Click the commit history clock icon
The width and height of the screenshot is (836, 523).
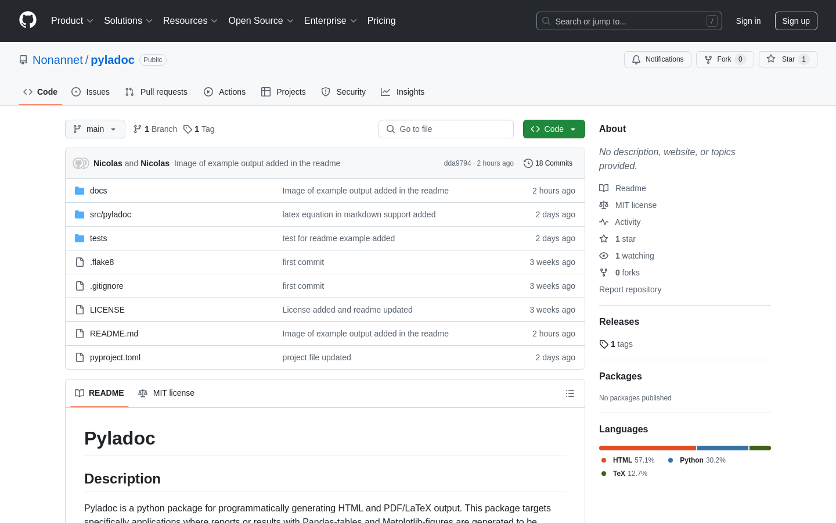click(x=528, y=163)
